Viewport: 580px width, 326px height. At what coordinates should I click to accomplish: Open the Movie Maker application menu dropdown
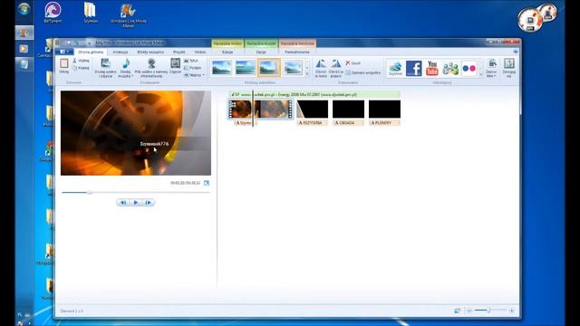[64, 52]
